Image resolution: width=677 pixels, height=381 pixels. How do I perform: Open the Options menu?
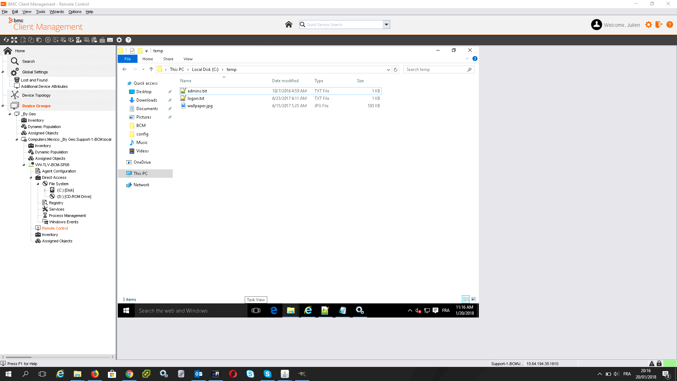tap(75, 12)
